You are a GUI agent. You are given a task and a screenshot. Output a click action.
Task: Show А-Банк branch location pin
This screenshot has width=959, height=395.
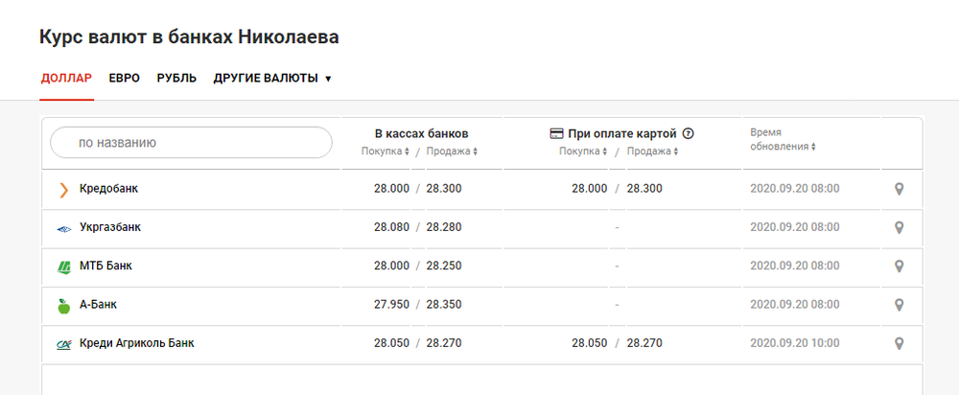(x=899, y=305)
